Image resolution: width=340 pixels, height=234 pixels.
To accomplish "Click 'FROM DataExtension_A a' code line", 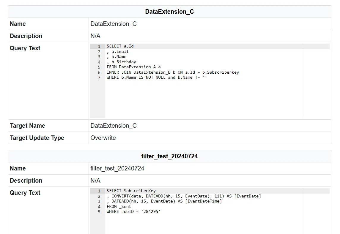I will pos(133,67).
